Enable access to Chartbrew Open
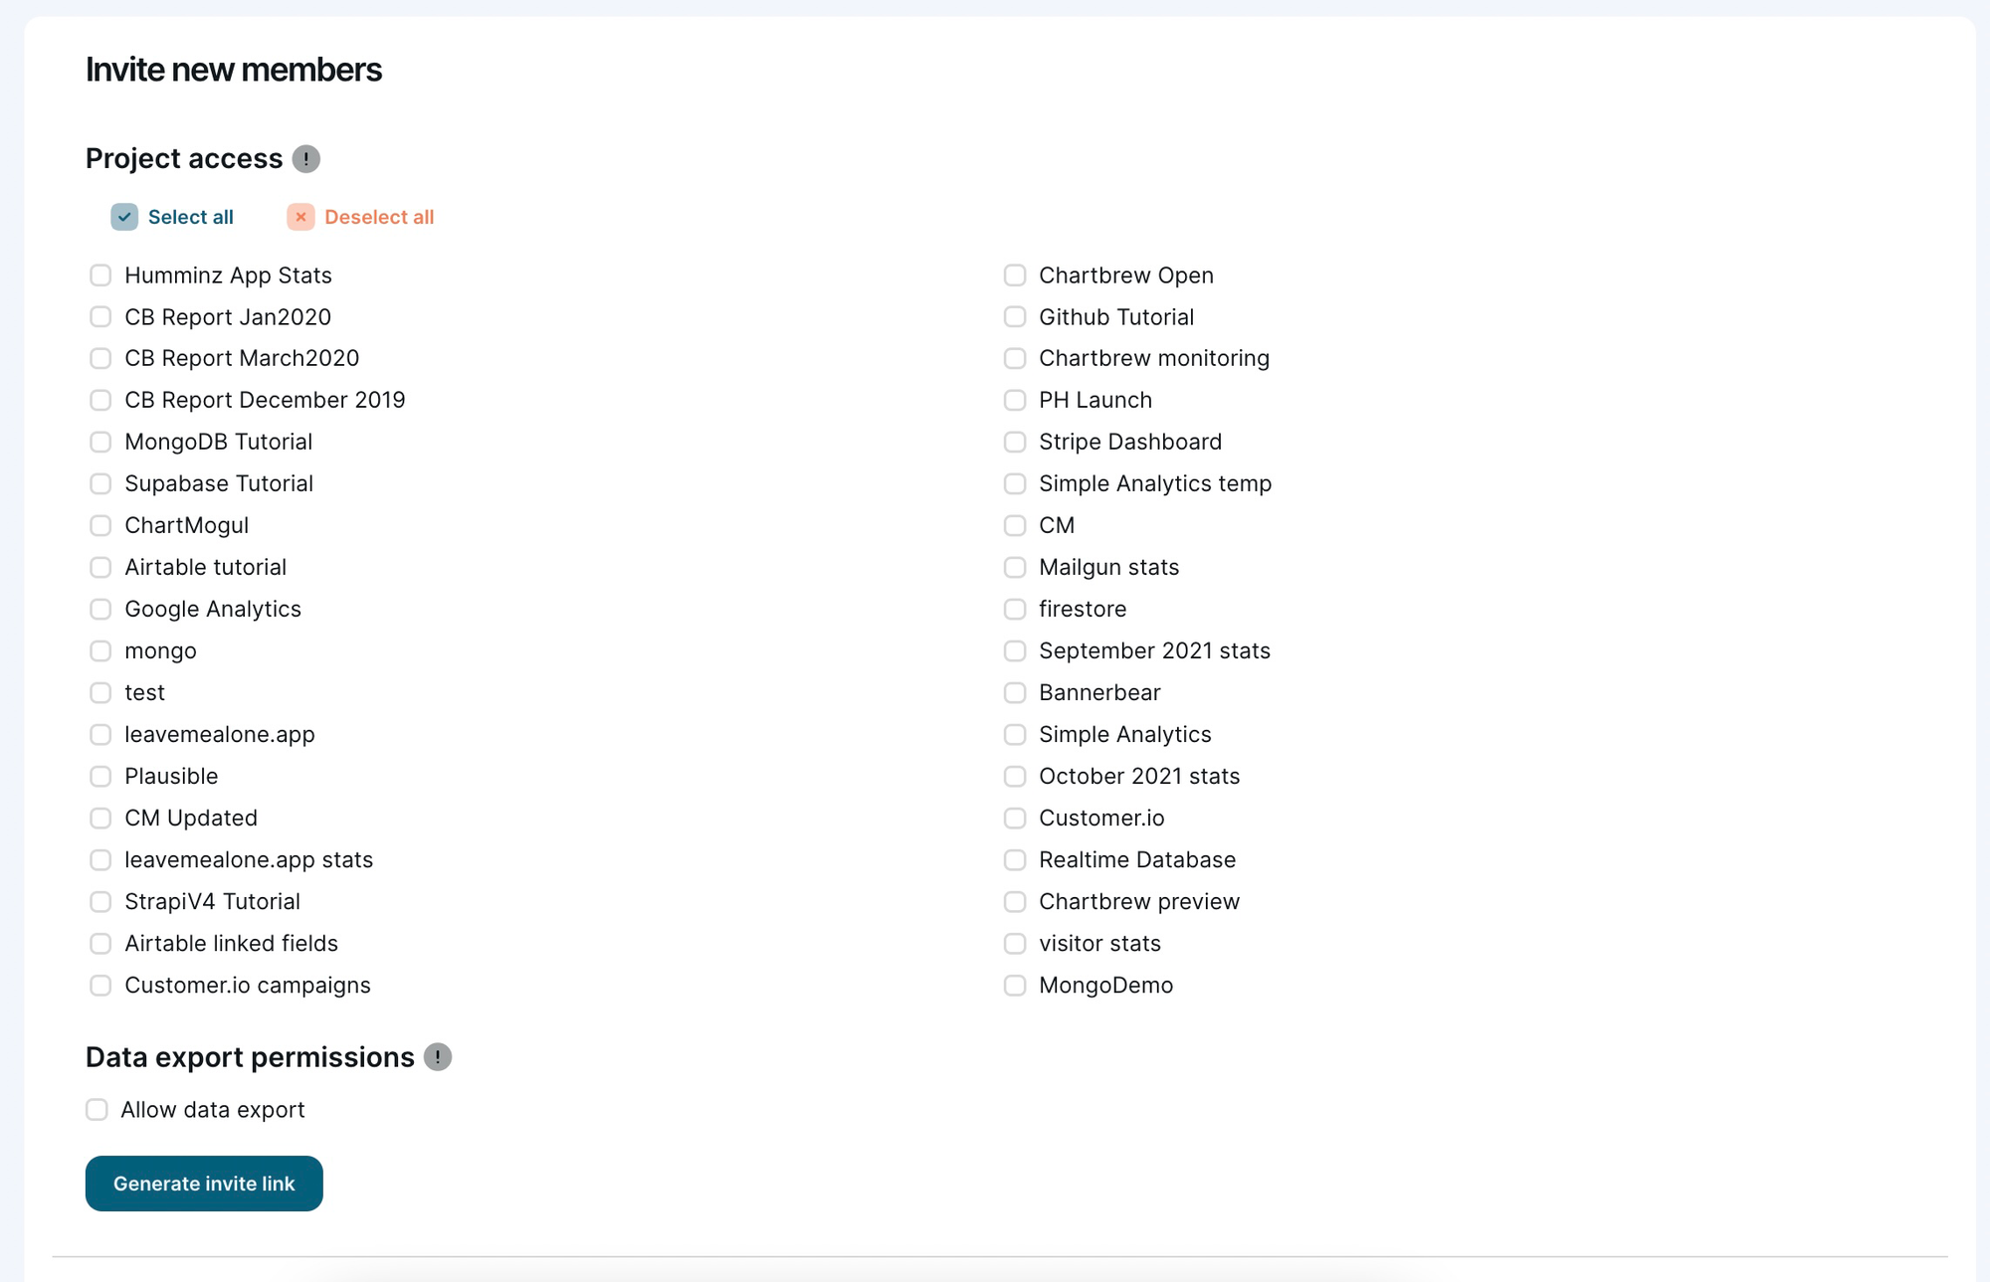 tap(1014, 275)
